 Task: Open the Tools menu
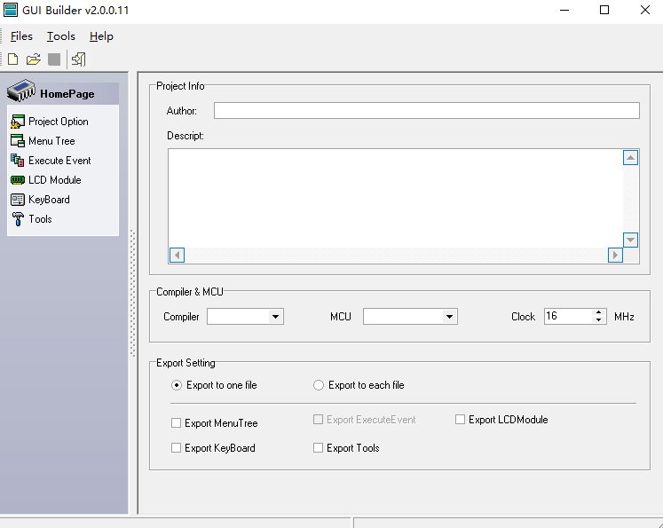click(x=61, y=36)
